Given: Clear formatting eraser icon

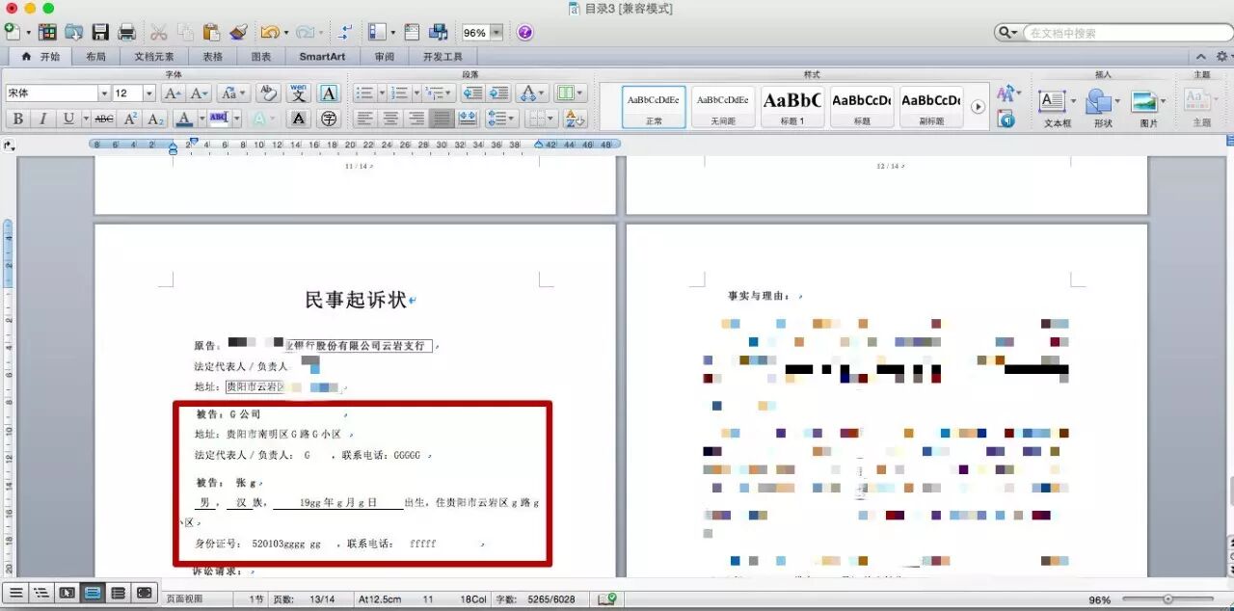Looking at the screenshot, I should (x=269, y=93).
